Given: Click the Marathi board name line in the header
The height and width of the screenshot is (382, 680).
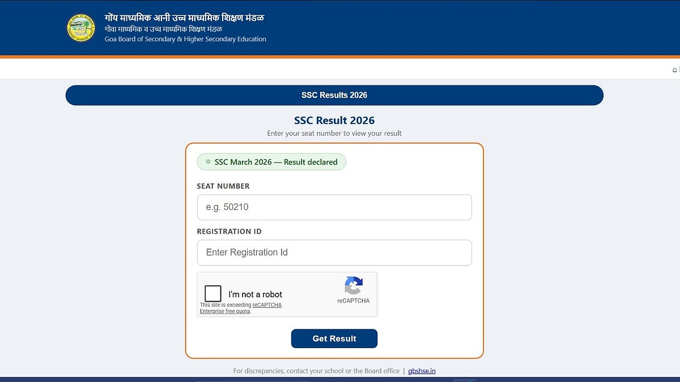Looking at the screenshot, I should (x=163, y=29).
